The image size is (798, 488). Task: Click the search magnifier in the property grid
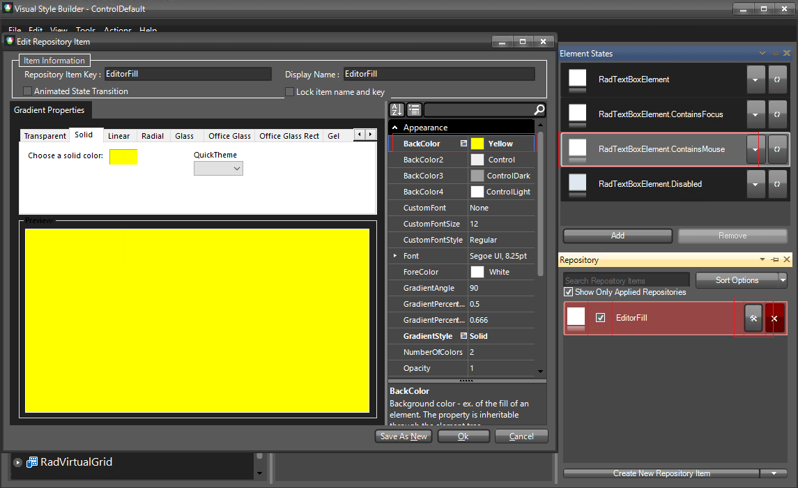538,110
